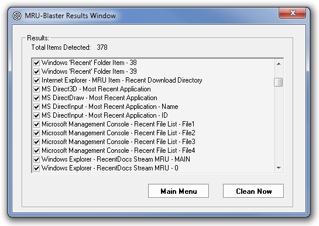
Task: Toggle RecentDocs Stream MRU - MAIN checkbox
Action: (36, 159)
